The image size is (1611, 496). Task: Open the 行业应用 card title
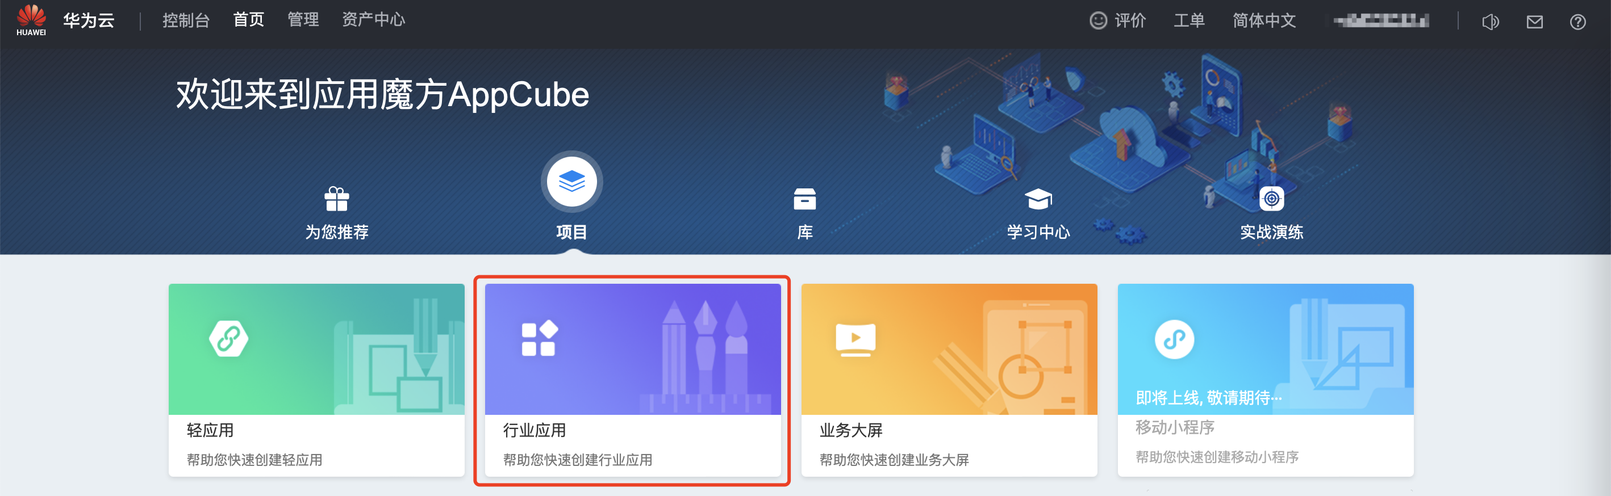pyautogui.click(x=535, y=430)
